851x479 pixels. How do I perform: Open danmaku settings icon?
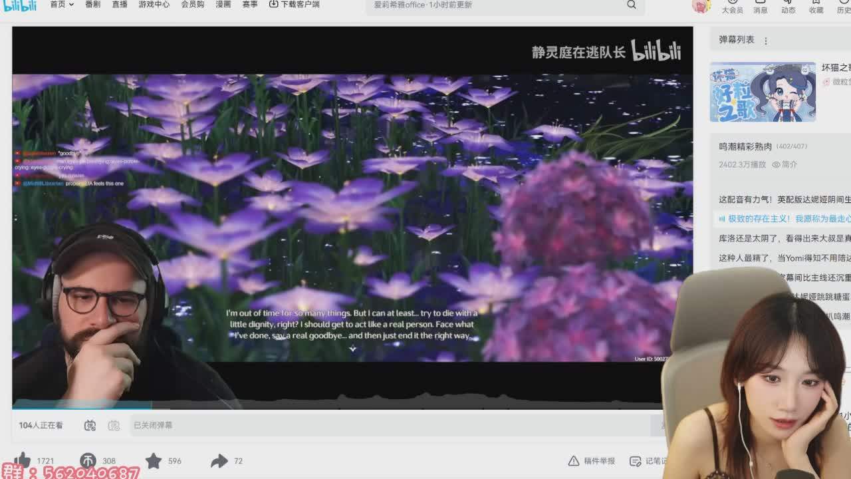pos(114,425)
